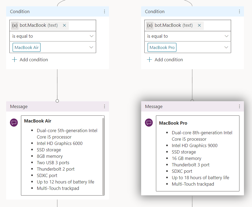Remove bot.MacBook variable from right condition
The width and height of the screenshot is (252, 207).
[199, 25]
